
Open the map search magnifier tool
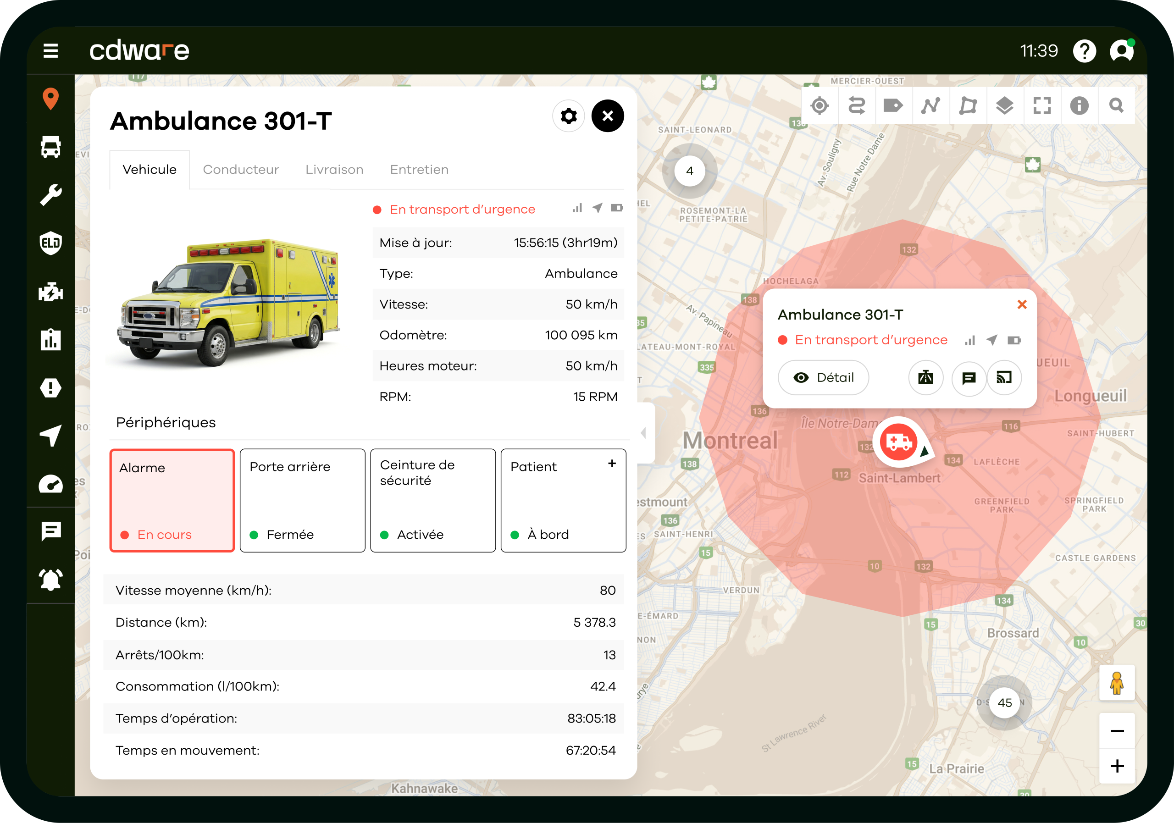click(1116, 106)
